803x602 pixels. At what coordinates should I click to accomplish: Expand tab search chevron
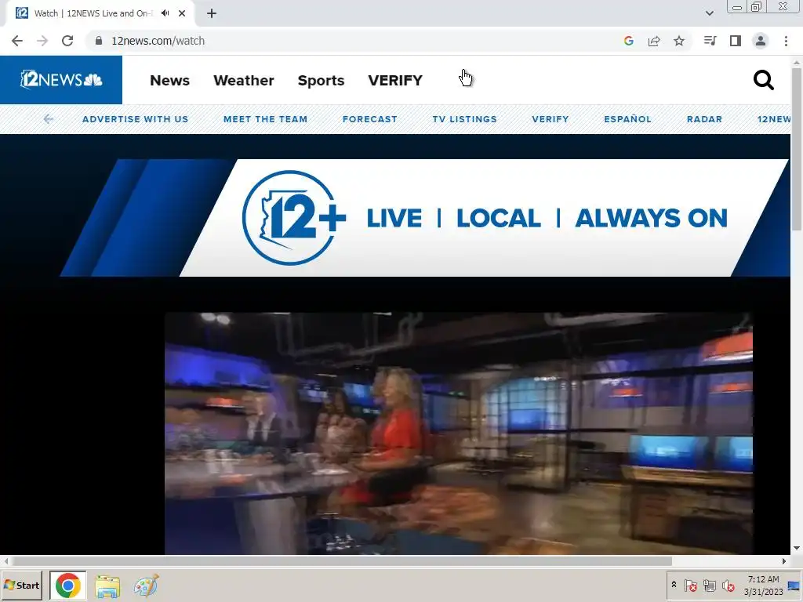click(x=709, y=13)
